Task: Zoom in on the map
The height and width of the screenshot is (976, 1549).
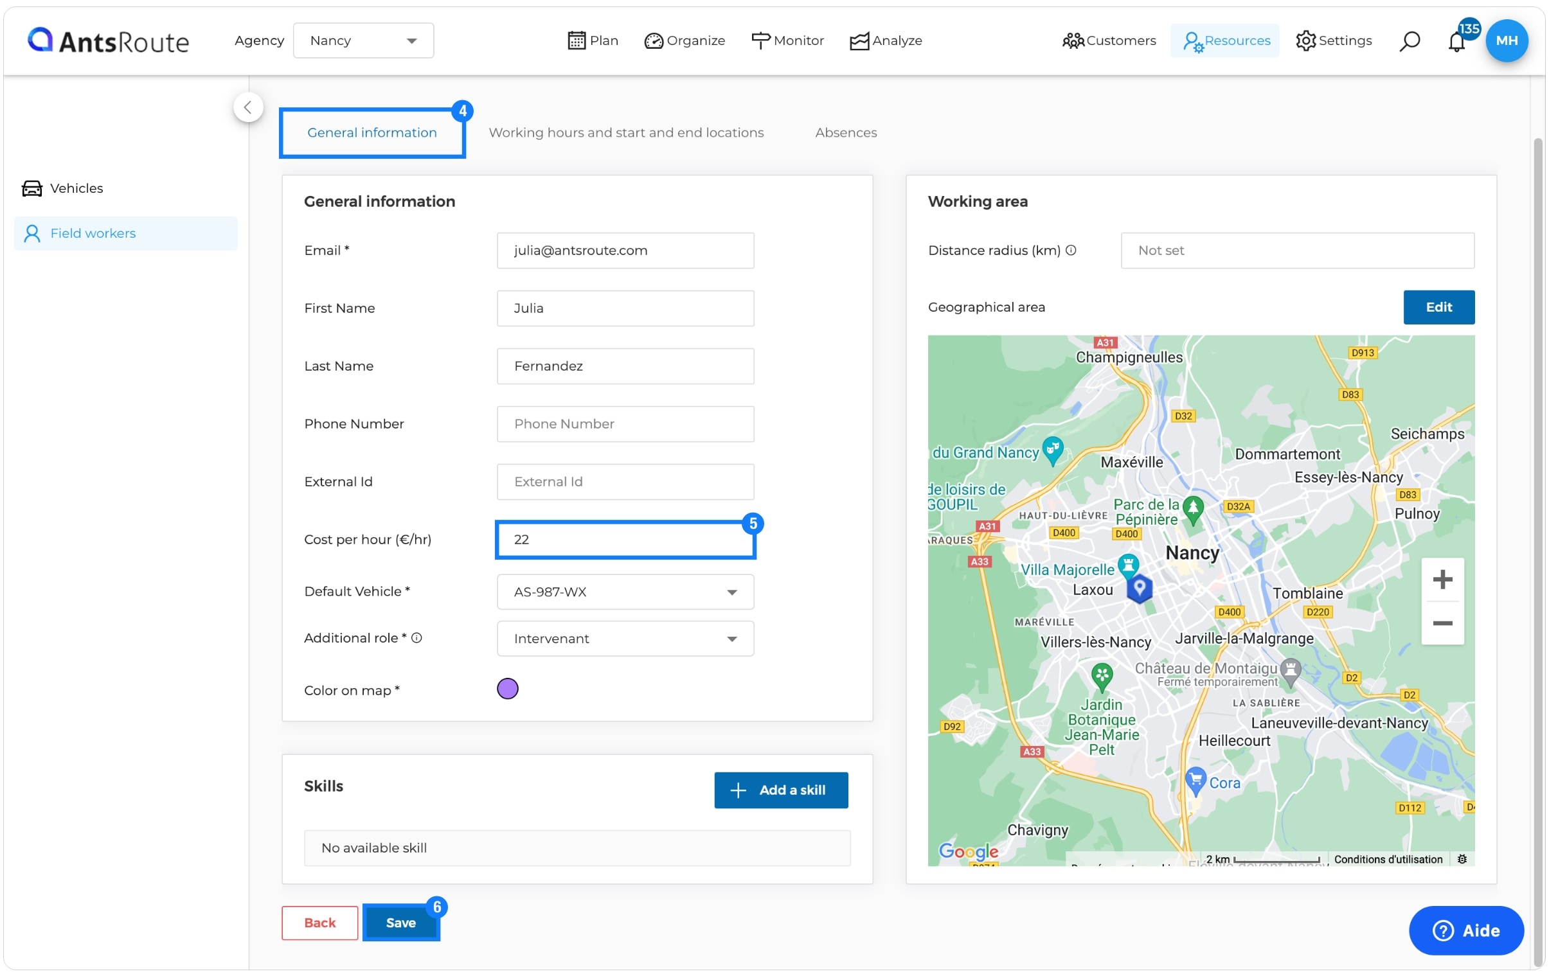Action: click(1443, 580)
